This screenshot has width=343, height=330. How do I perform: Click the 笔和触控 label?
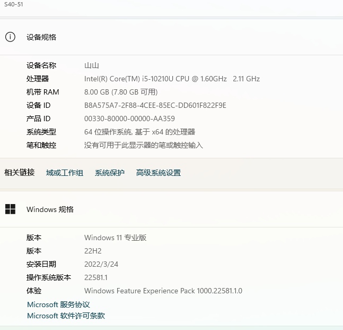coord(41,145)
